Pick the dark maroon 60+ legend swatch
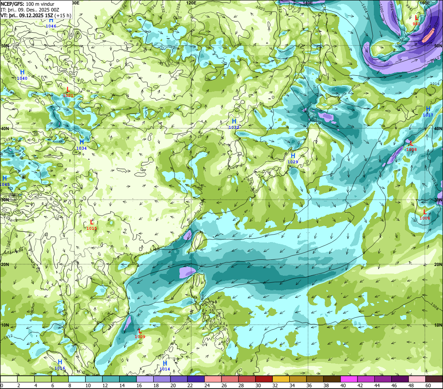The image size is (443, 389). 434,379
